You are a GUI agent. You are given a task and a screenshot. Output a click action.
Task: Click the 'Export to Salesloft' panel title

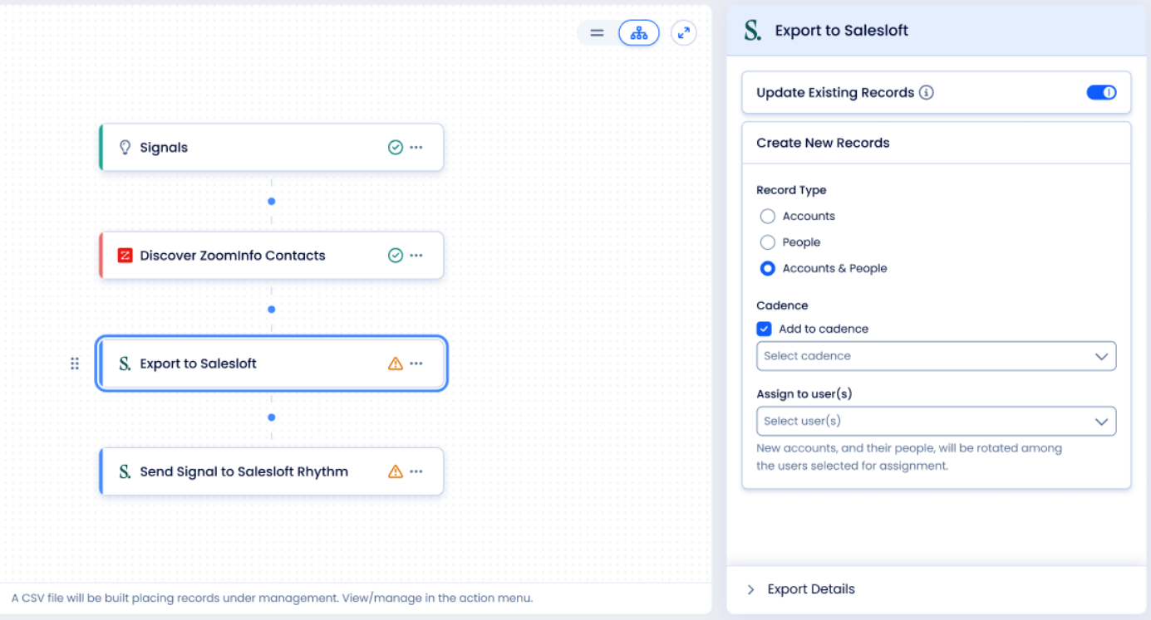point(841,31)
